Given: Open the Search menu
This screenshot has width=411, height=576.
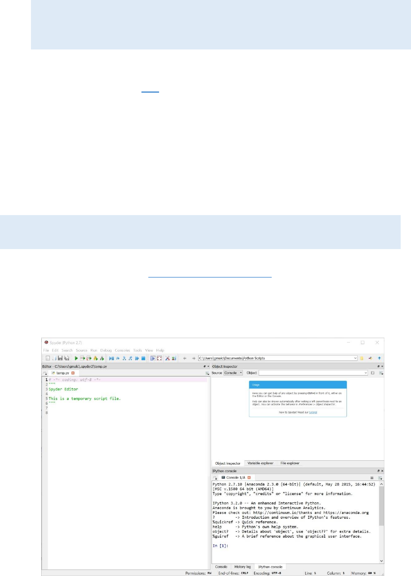Looking at the screenshot, I should click(67, 350).
